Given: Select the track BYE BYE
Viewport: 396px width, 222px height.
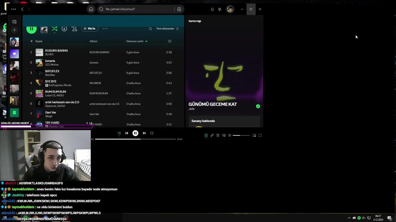Looking at the screenshot, I should tap(51, 81).
